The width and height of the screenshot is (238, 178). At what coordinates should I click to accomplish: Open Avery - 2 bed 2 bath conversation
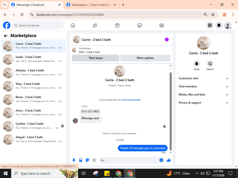click(x=33, y=113)
